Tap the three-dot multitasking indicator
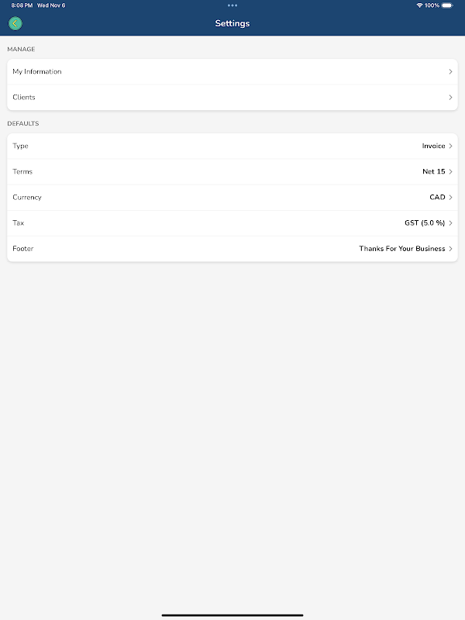The width and height of the screenshot is (465, 620). pyautogui.click(x=232, y=5)
